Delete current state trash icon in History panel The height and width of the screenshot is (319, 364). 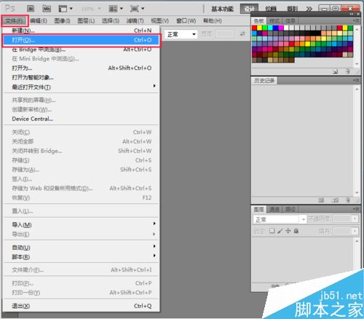coord(348,200)
